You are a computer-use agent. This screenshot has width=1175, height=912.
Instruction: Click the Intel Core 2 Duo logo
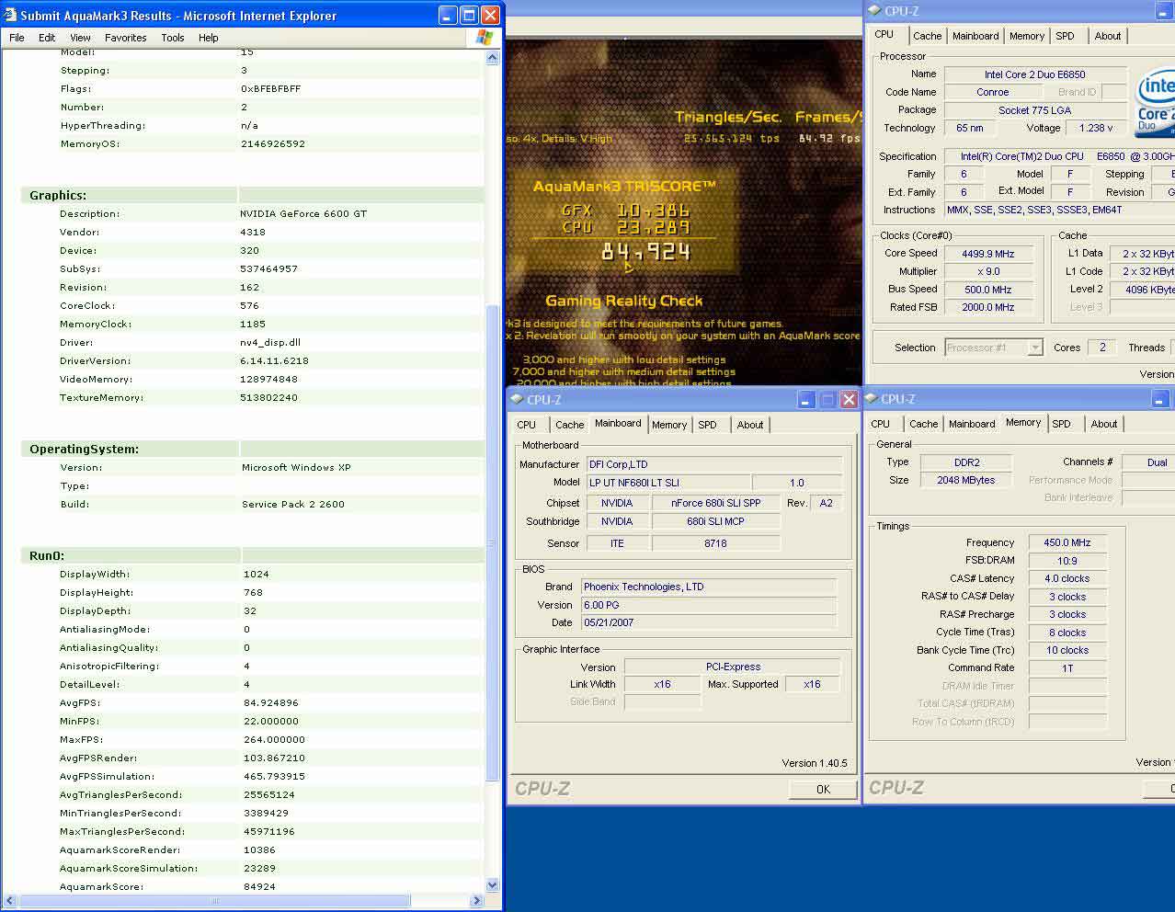(x=1156, y=101)
